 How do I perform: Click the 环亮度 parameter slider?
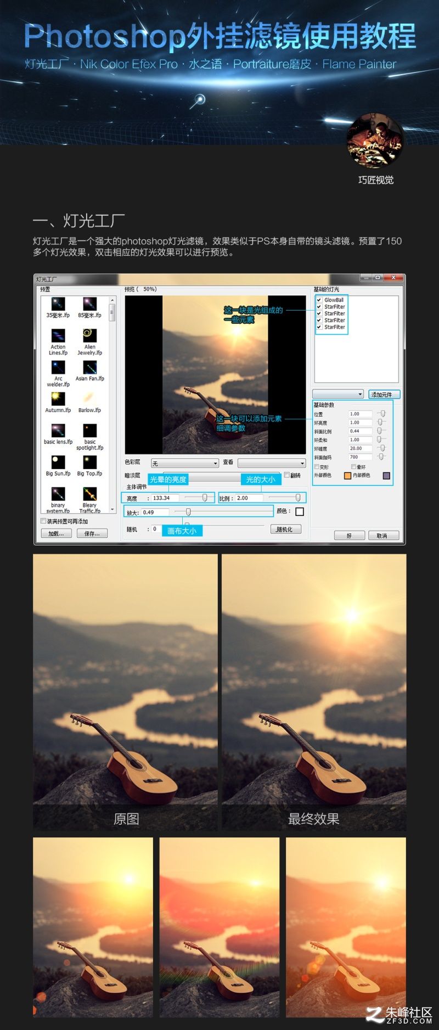(x=380, y=423)
